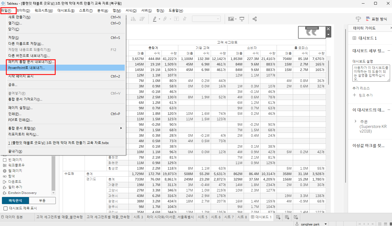Screen dimensions: 392x226
Task: Click the 링크 추가 add link button
Action: [x=363, y=95]
